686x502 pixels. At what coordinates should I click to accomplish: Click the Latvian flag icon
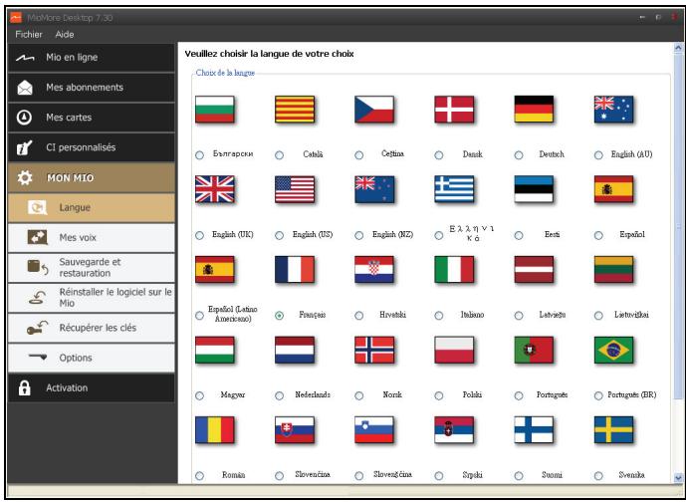tap(534, 269)
